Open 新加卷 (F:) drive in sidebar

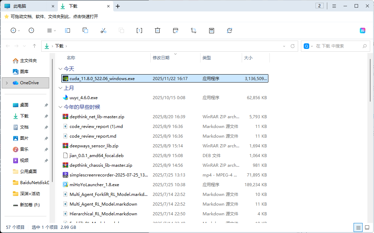click(x=26, y=205)
